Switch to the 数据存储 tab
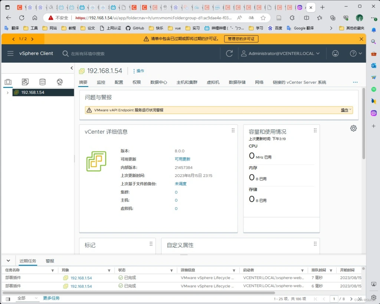This screenshot has width=380, height=304. point(237,82)
